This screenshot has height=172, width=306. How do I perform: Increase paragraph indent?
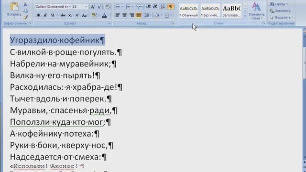coord(155,7)
